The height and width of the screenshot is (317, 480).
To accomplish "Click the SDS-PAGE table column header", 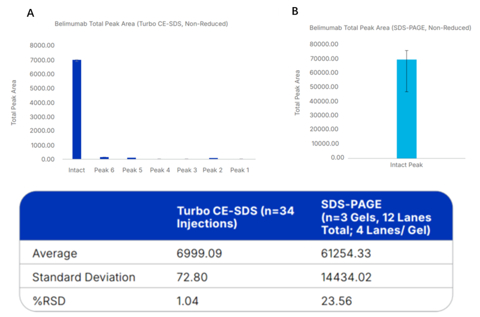I will coord(376,218).
